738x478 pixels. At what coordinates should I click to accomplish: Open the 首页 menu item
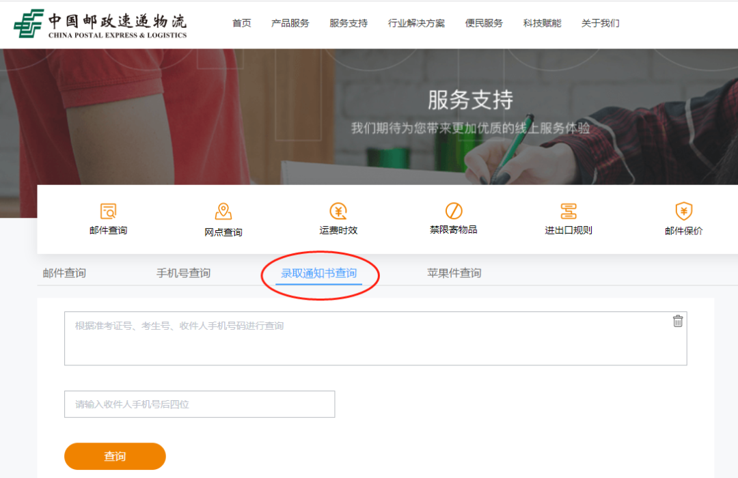[x=241, y=23]
